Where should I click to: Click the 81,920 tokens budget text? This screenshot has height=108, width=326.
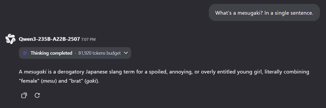(x=99, y=53)
